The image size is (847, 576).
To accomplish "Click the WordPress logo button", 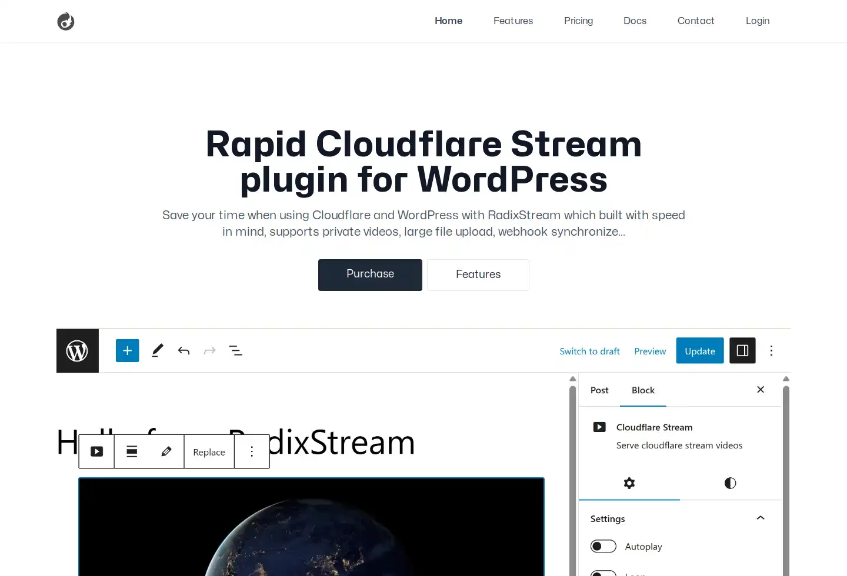I will 78,351.
